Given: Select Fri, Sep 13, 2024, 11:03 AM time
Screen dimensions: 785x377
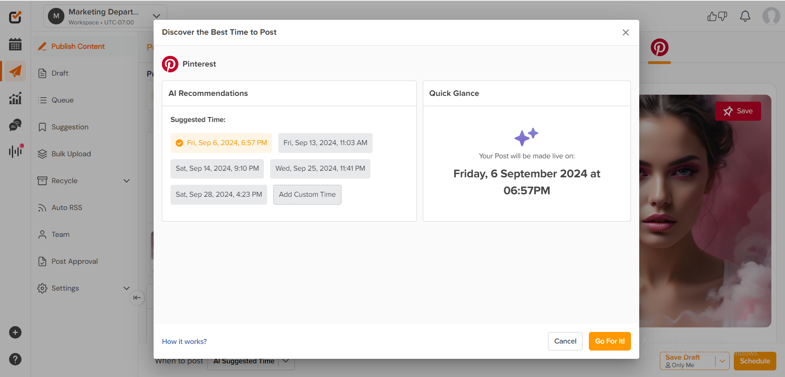Looking at the screenshot, I should coord(325,143).
